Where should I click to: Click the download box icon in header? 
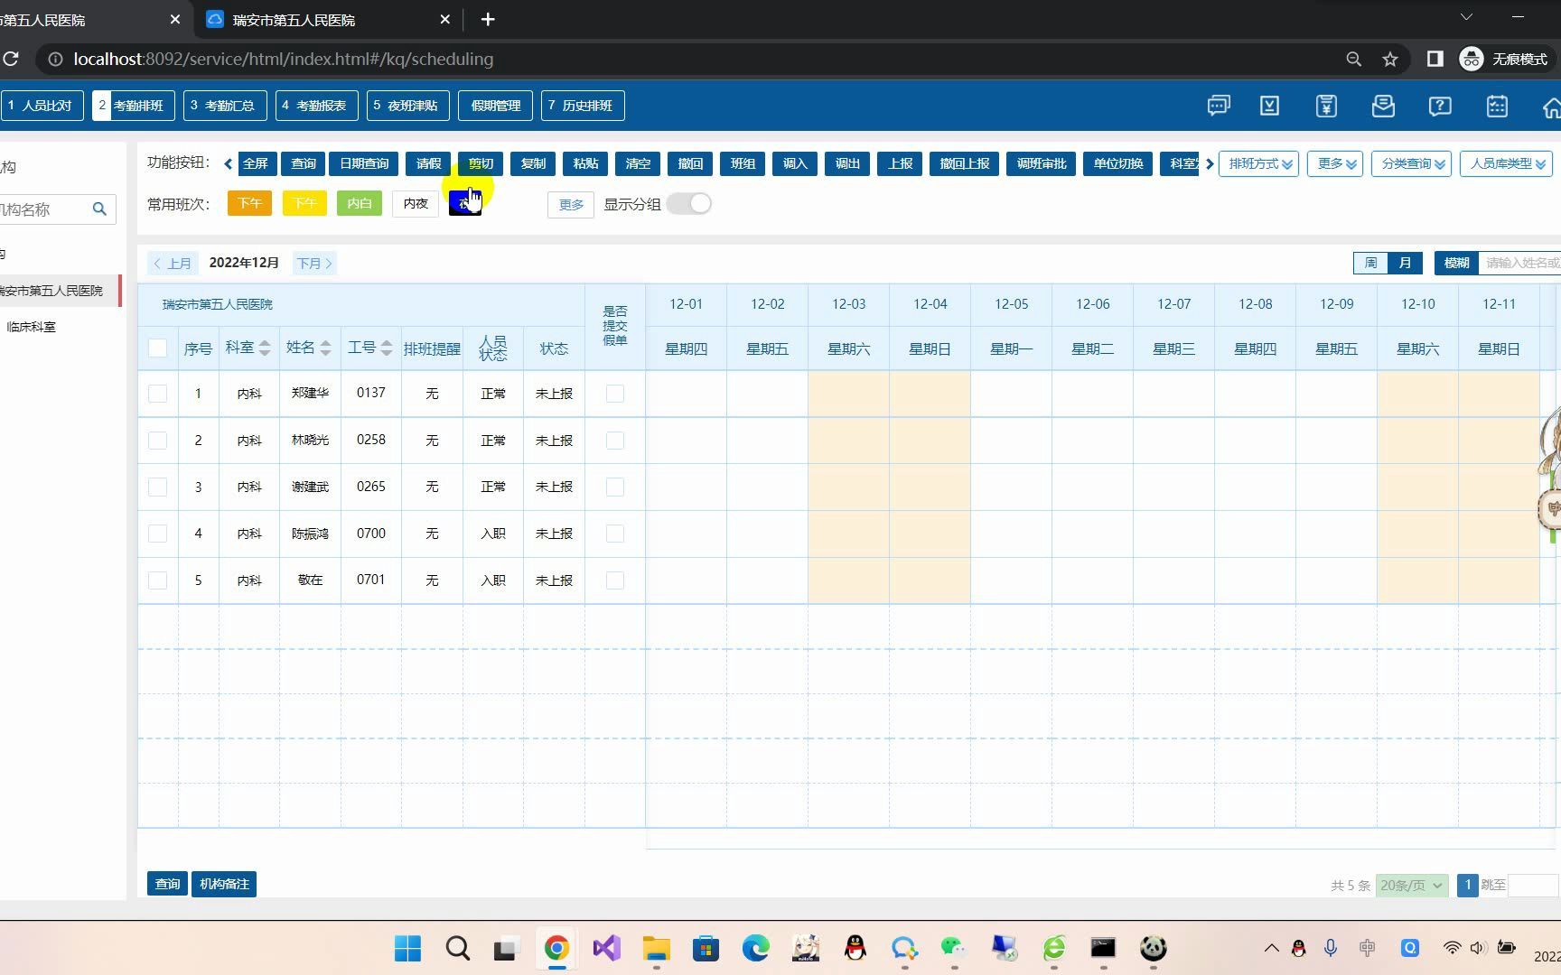1269,106
